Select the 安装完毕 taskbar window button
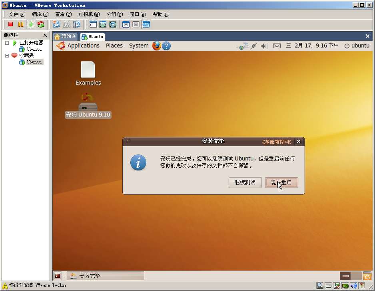The width and height of the screenshot is (375, 291). [x=106, y=276]
